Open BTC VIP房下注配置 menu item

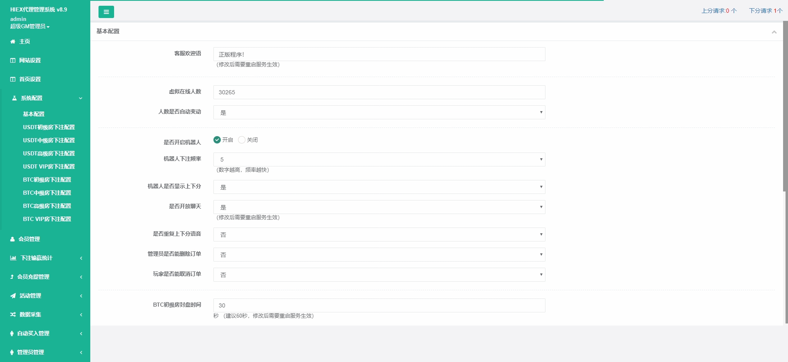(x=47, y=219)
